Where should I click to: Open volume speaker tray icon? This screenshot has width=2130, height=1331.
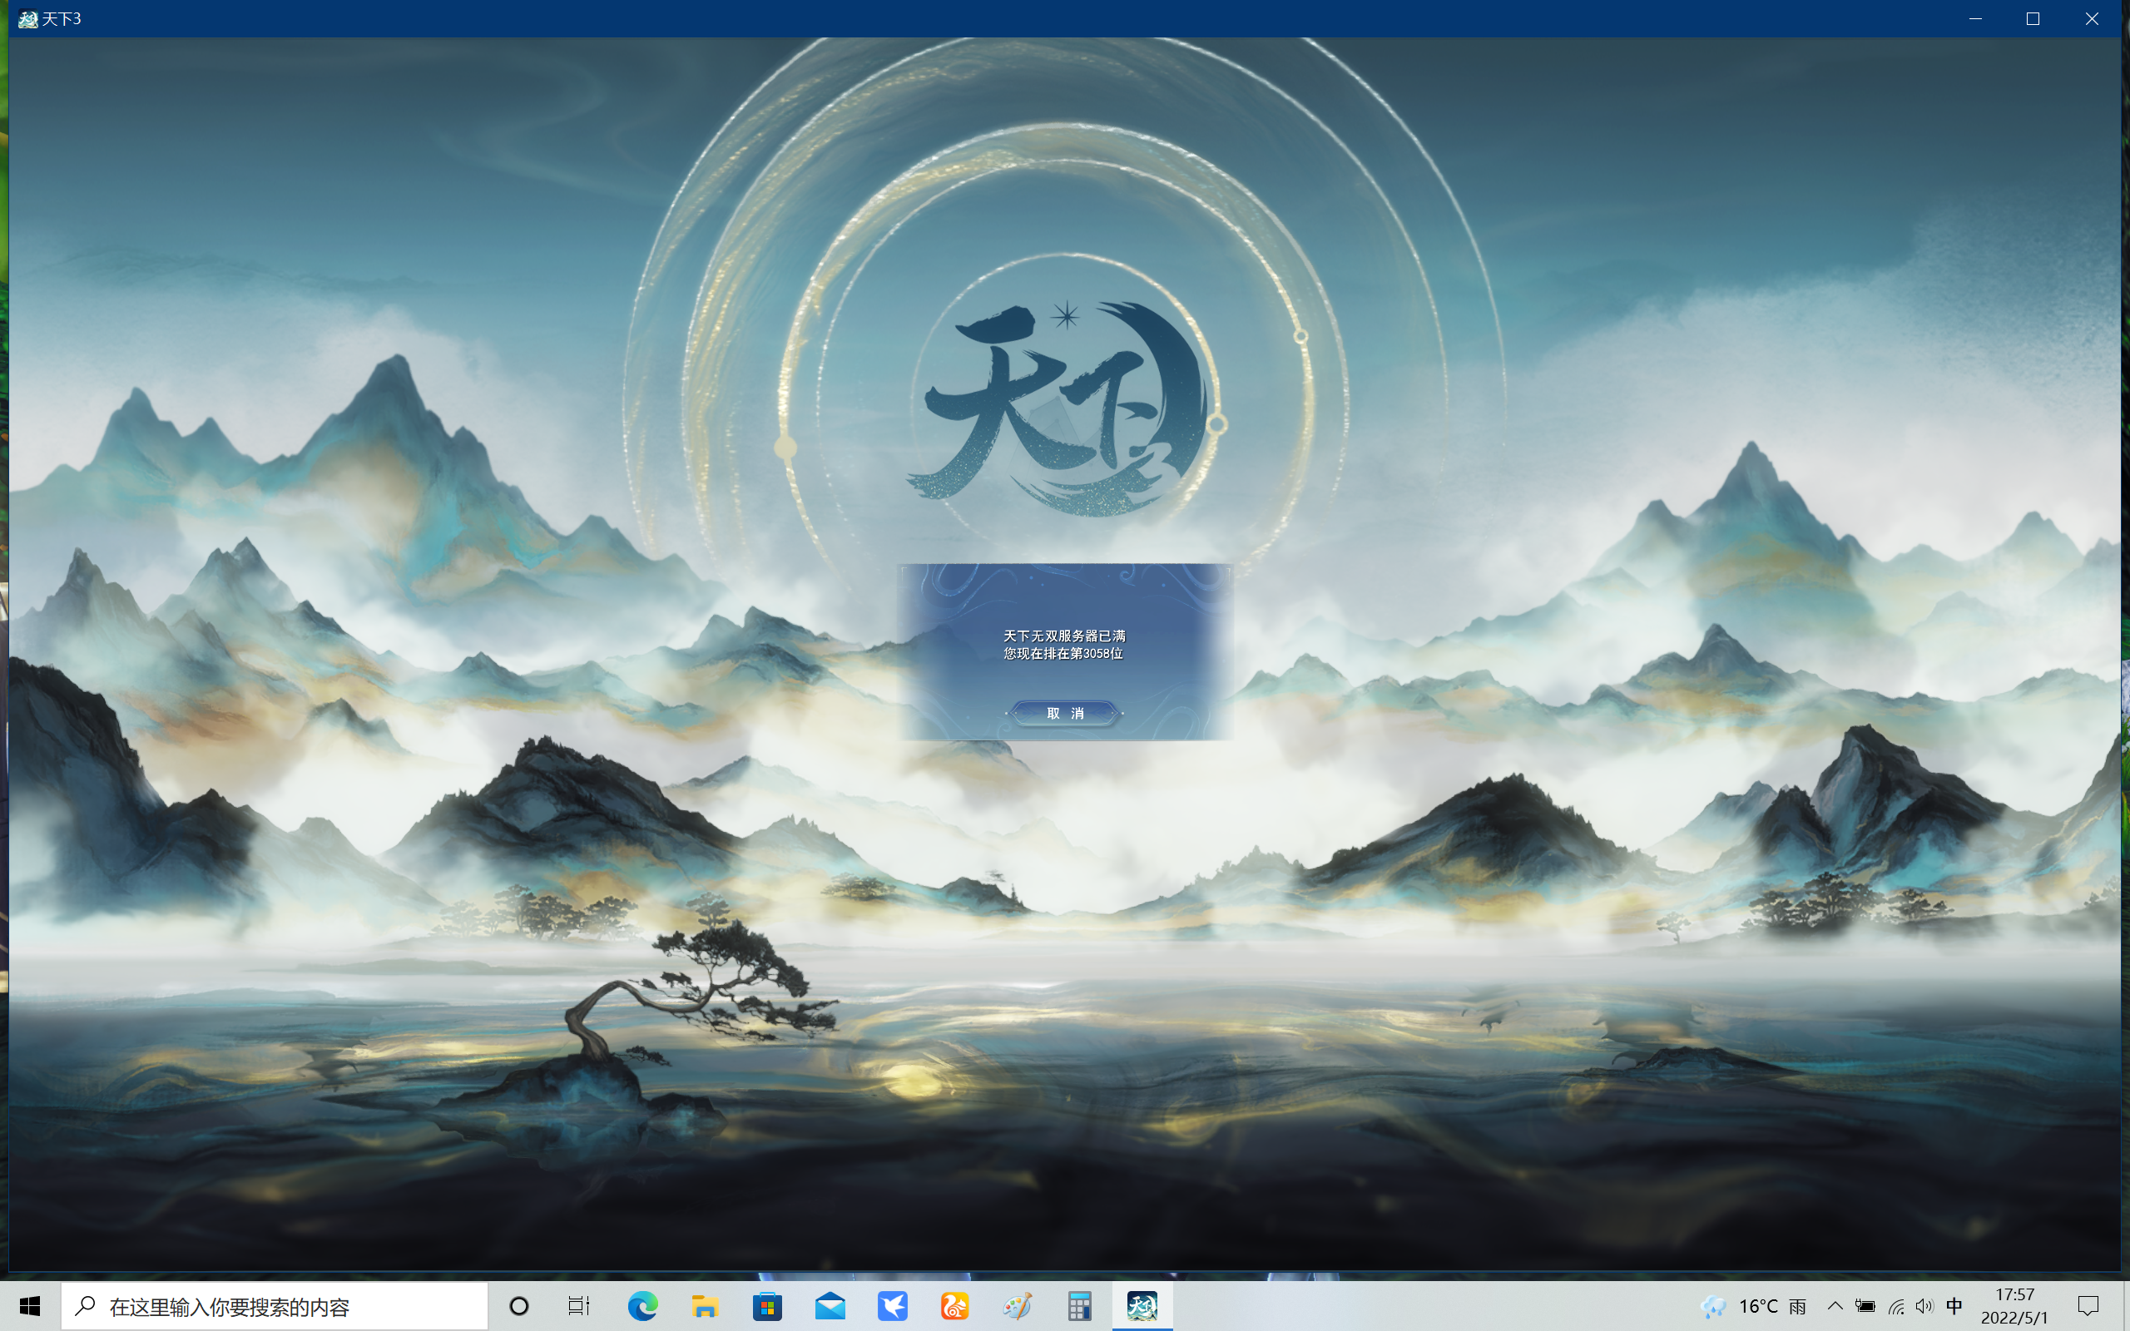coord(1924,1306)
